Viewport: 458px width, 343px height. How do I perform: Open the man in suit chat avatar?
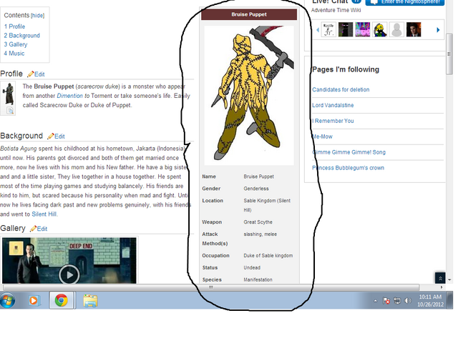coord(414,29)
